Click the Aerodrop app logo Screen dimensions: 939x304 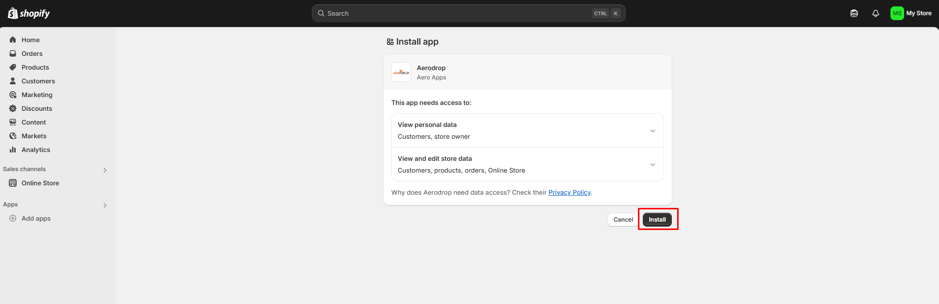[401, 72]
